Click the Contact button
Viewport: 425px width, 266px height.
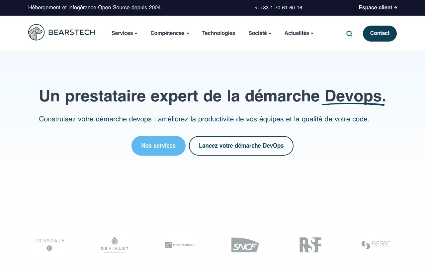click(x=380, y=33)
